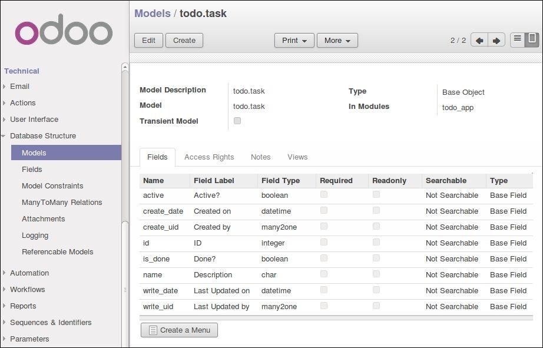Screen dimensions: 543x348
Task: Switch to the Fields tab
Action: [157, 157]
